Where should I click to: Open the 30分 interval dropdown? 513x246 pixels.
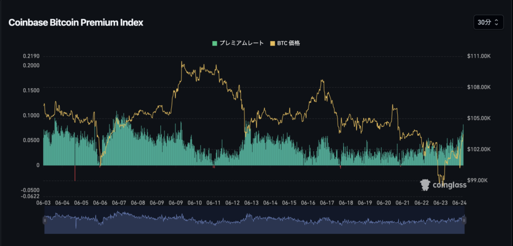(488, 22)
